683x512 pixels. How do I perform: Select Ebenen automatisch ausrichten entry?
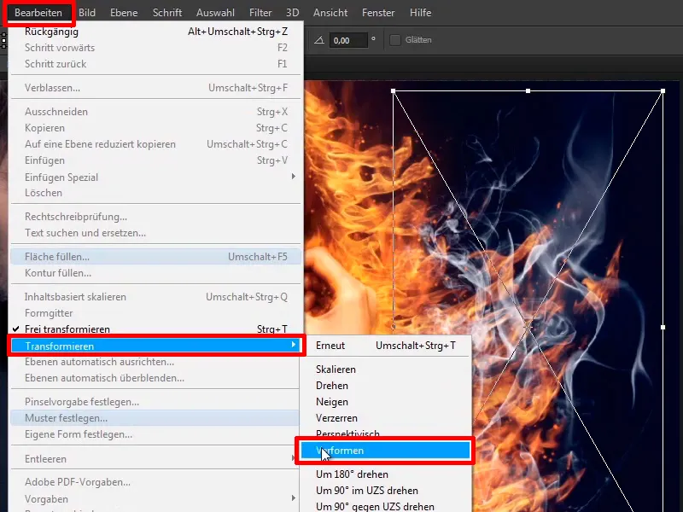[x=156, y=362]
